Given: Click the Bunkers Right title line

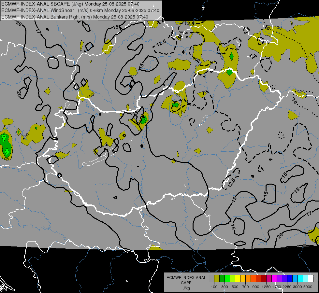Looking at the screenshot, I should [x=75, y=17].
